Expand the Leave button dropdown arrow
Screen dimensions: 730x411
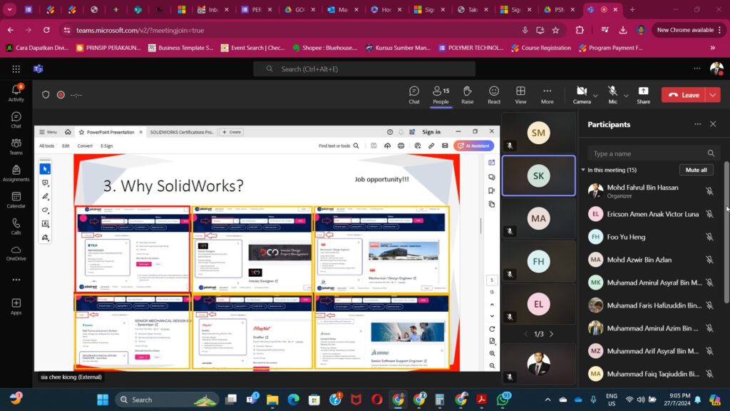pos(713,95)
